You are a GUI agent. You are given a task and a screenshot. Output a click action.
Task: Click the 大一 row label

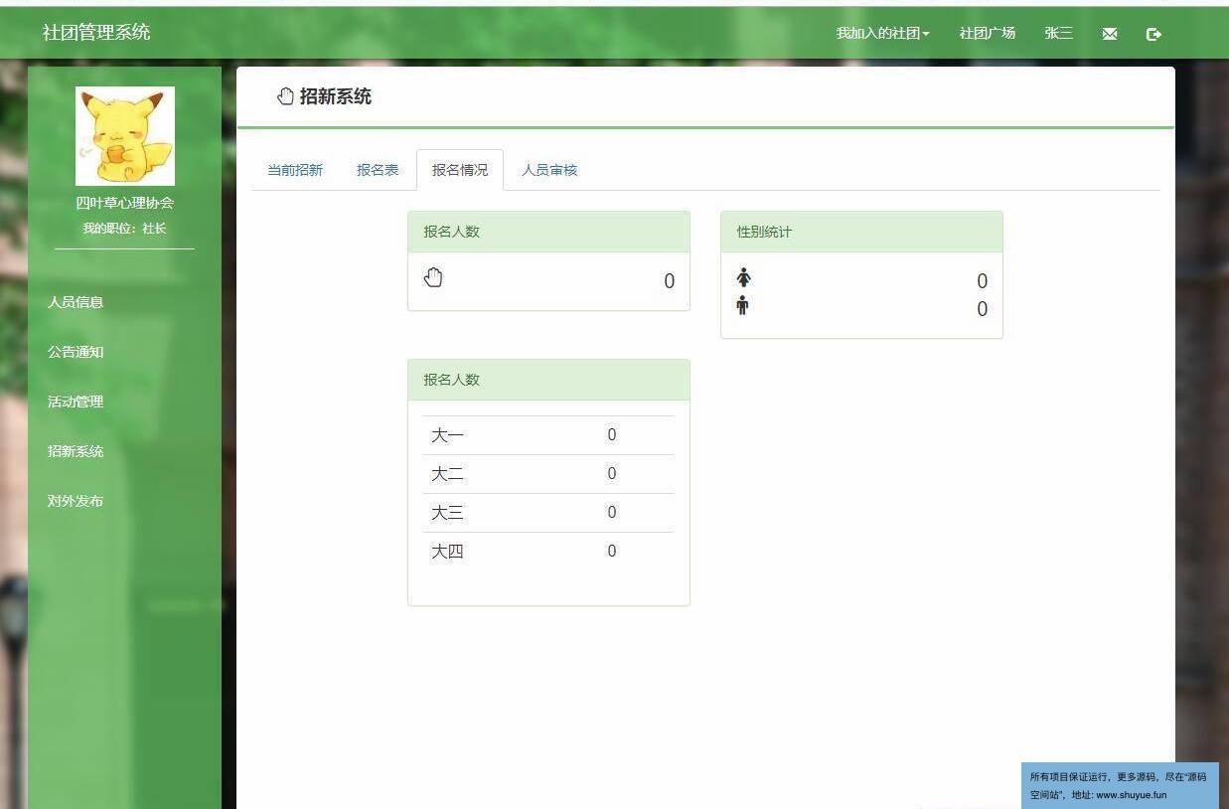pyautogui.click(x=447, y=435)
